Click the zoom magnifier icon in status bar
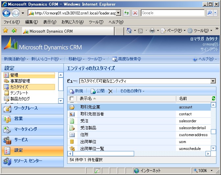The height and width of the screenshot is (175, 221). pos(195,170)
